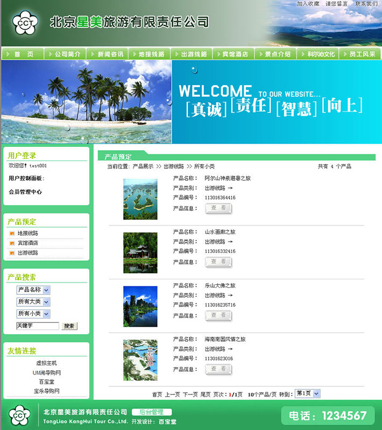Viewport: 382px width, 430px height.
Task: Click the arrow after 出游线路 for 阿尔山神泉避暑之旅
Action: [x=230, y=188]
